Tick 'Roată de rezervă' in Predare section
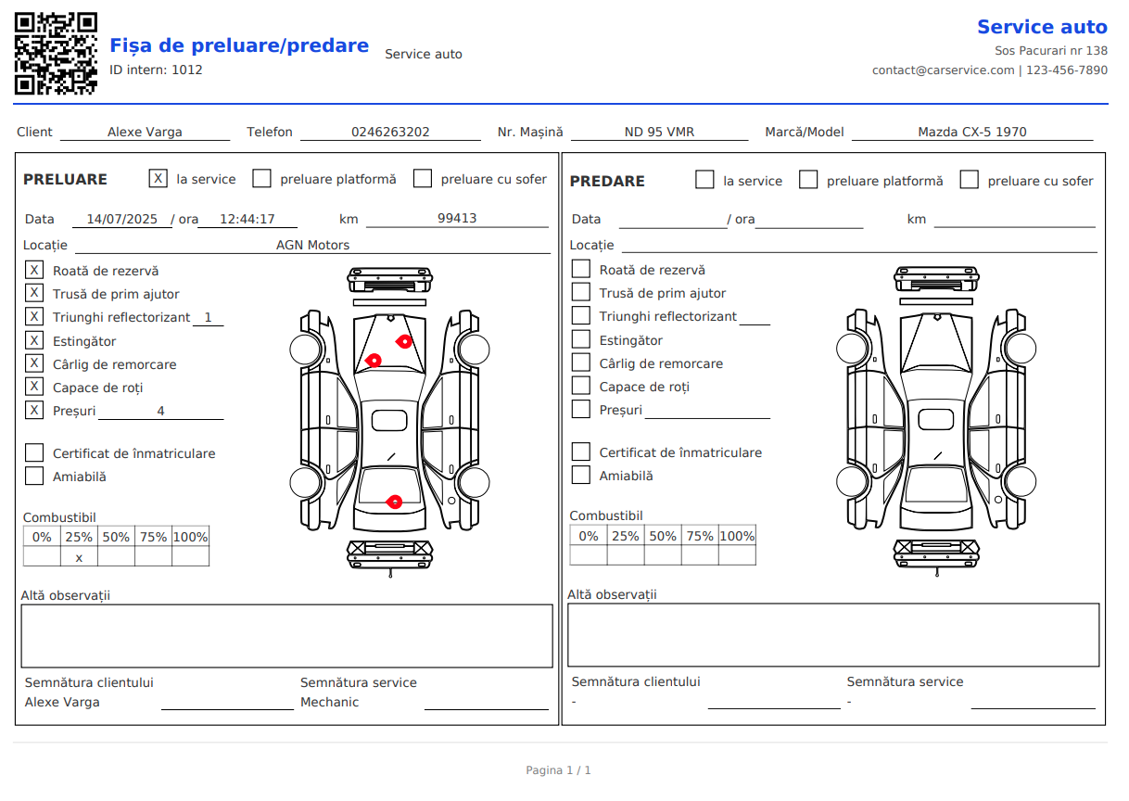Viewport: 1129px width, 801px height. coord(581,270)
